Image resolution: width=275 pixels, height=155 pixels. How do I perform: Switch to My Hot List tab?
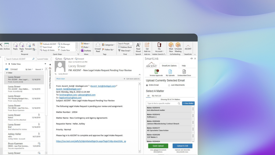157,96
